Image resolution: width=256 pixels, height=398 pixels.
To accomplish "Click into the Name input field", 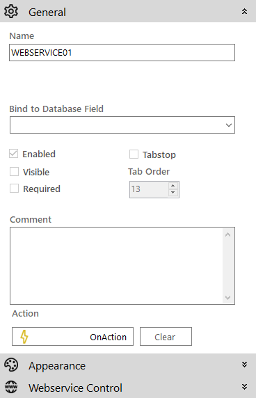I will 122,53.
